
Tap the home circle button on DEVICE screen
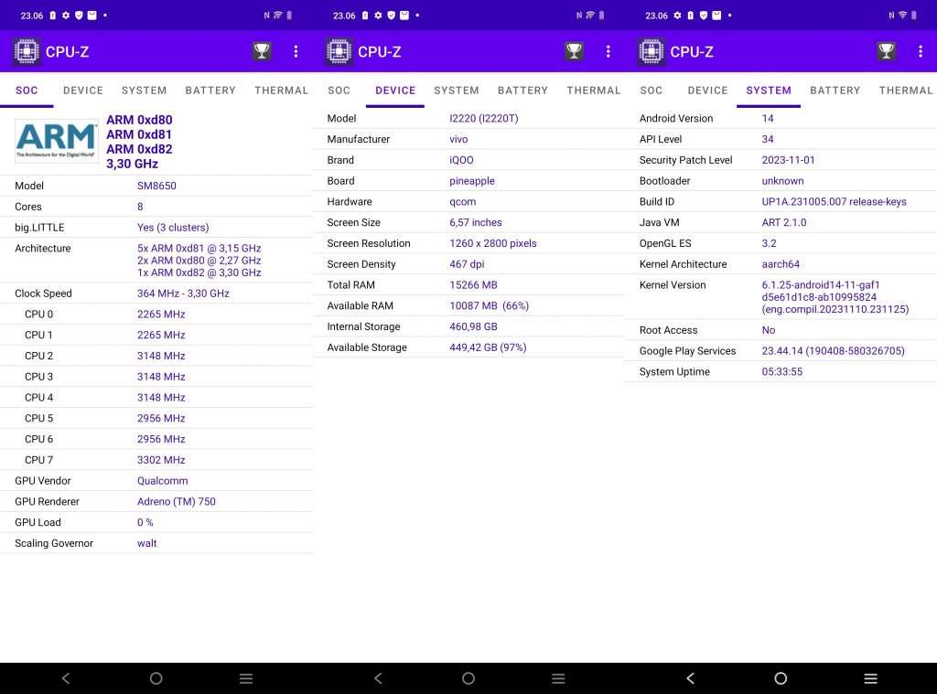(x=468, y=678)
